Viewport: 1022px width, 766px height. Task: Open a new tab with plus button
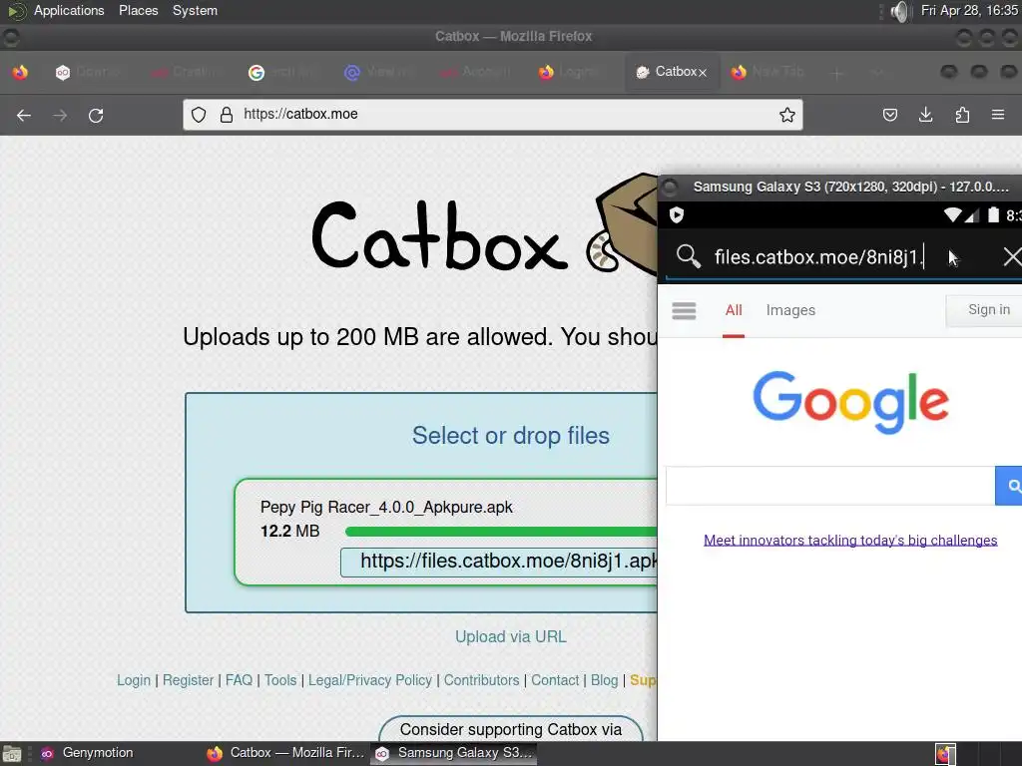[837, 73]
